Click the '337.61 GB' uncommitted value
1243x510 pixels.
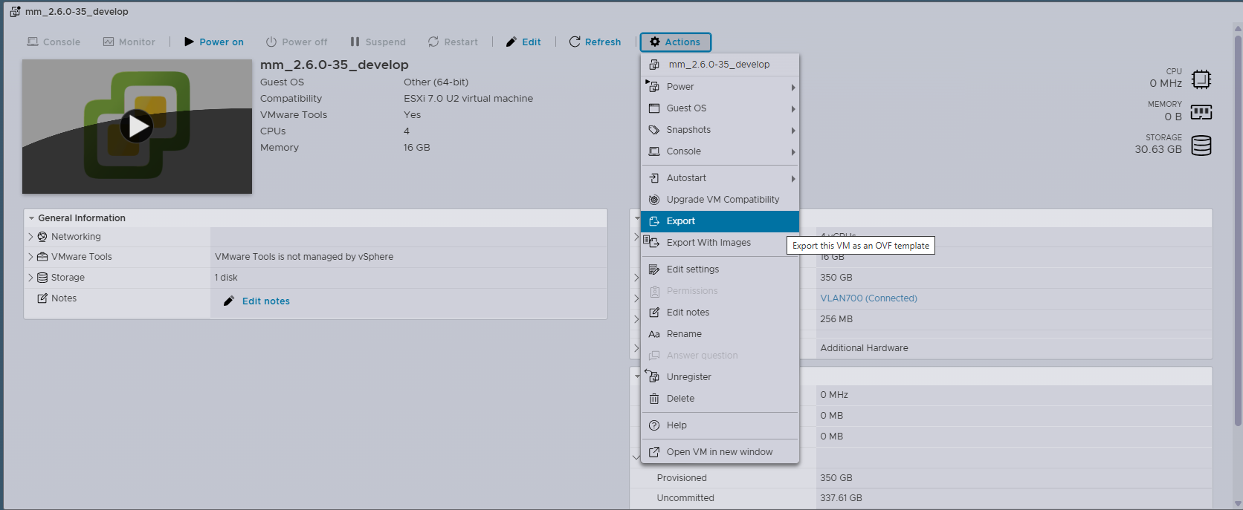tap(841, 498)
